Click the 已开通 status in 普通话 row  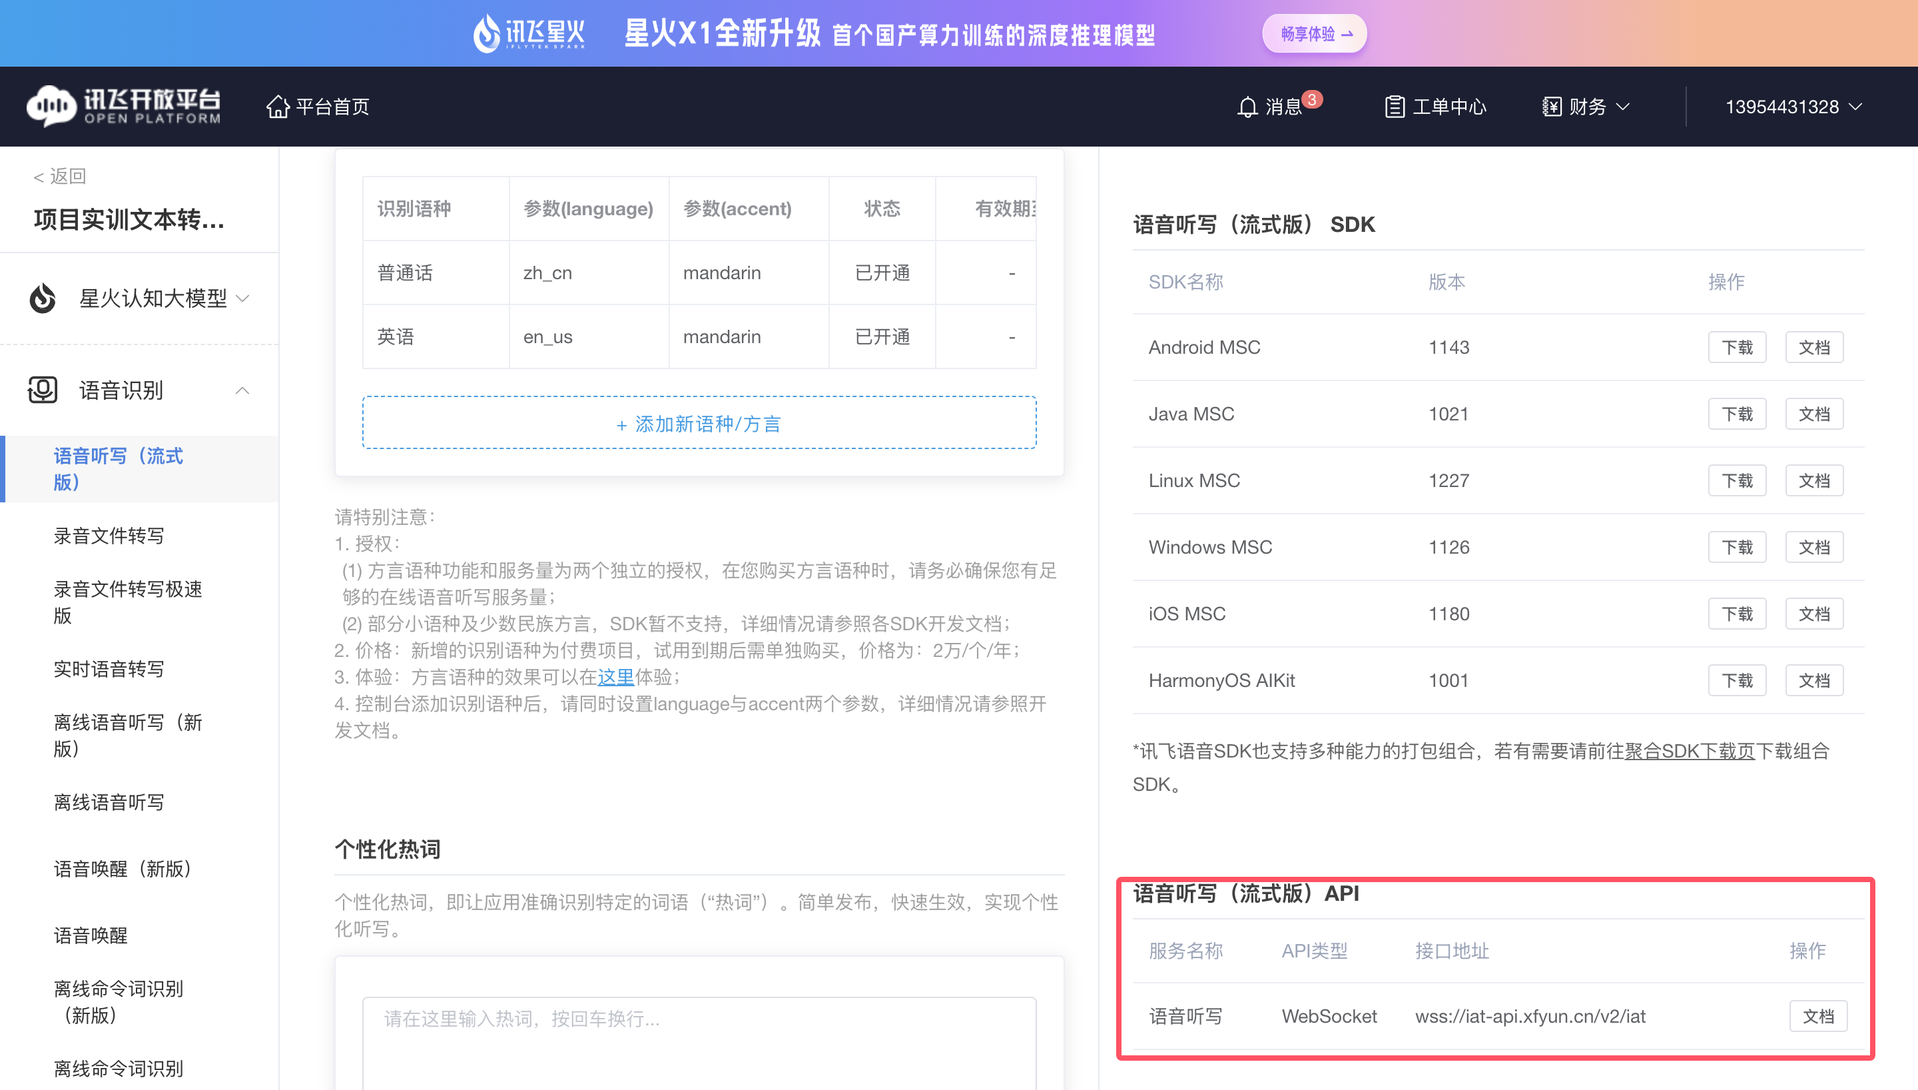[x=882, y=272]
